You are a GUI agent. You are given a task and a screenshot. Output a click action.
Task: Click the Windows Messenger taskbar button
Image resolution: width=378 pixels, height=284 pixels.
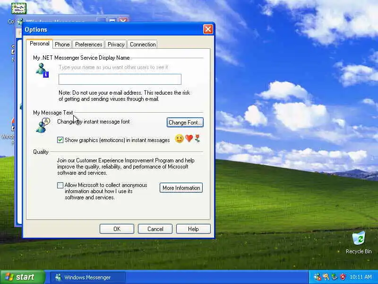point(88,277)
